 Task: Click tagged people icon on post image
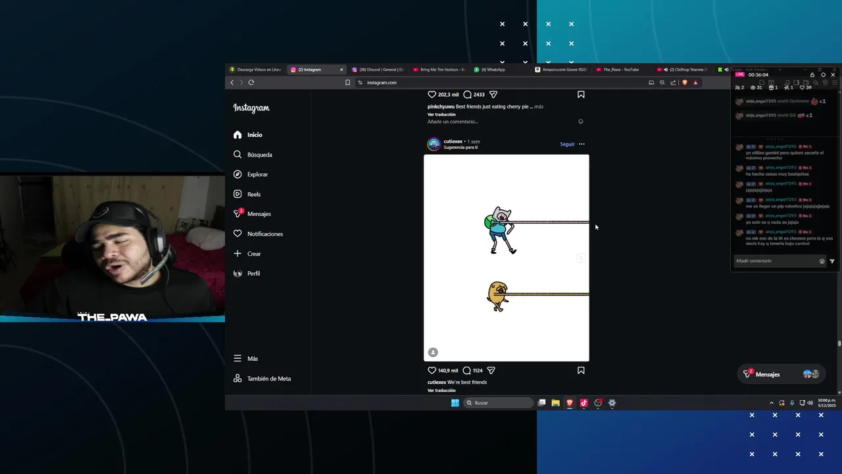coord(433,352)
